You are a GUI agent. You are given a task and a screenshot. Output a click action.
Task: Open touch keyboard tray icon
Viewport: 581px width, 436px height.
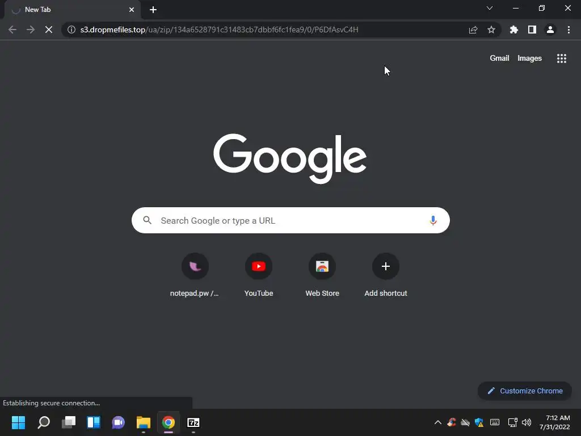495,422
